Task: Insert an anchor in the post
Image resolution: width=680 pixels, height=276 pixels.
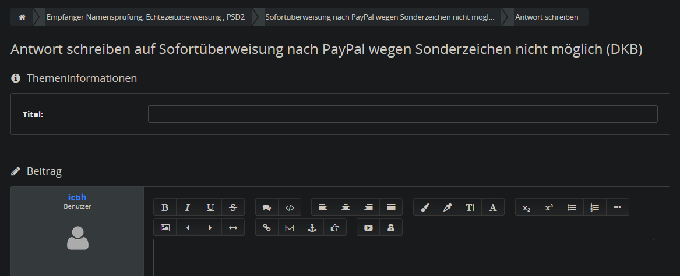Action: point(312,228)
